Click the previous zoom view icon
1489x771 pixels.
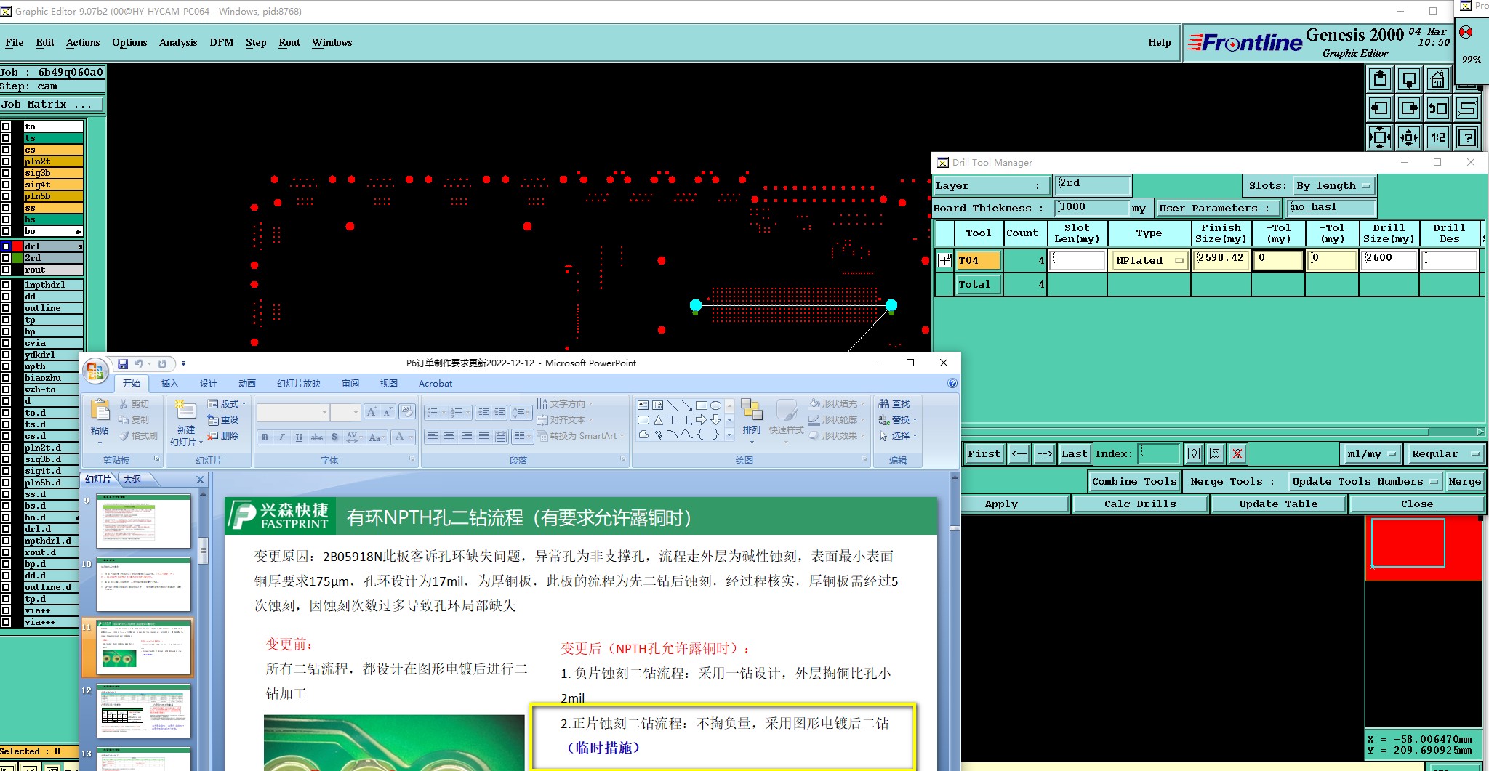(1438, 108)
